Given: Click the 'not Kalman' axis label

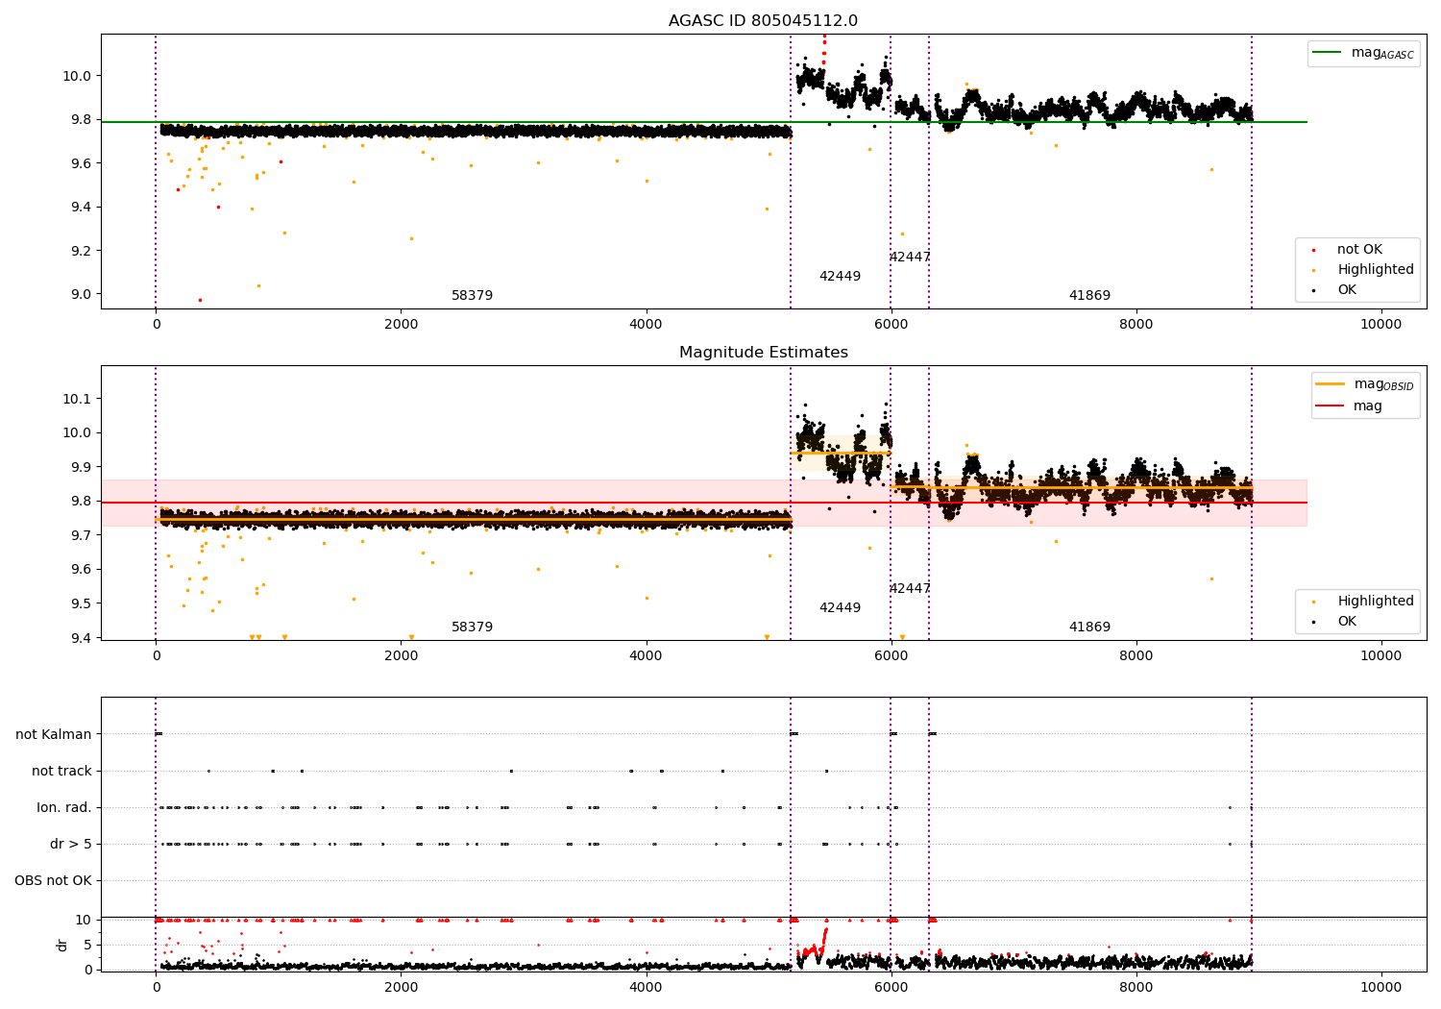Looking at the screenshot, I should [54, 735].
